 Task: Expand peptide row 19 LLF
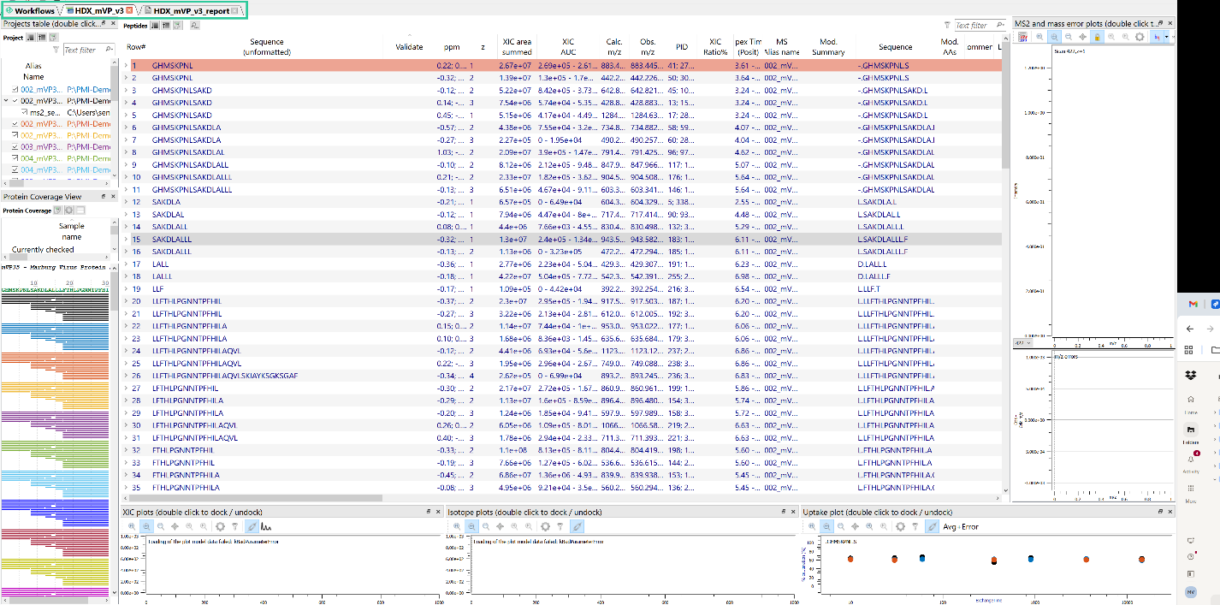point(126,288)
